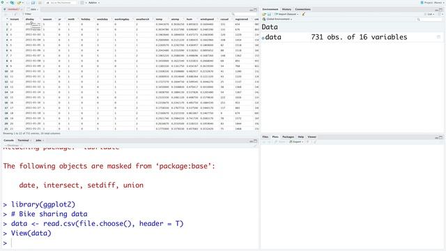The height and width of the screenshot is (251, 446).
Task: Sort by the workingday column header
Action: pyautogui.click(x=122, y=19)
